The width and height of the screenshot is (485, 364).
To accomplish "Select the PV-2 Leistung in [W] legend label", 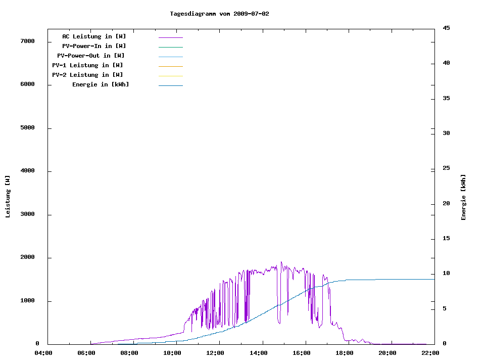I will [x=87, y=75].
